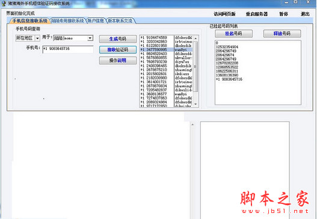This screenshot has height=219, width=317.
Task: Click name cell ukvaller in list
Action: (183, 58)
